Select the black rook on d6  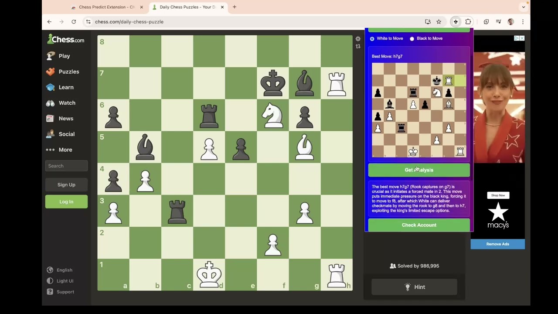[x=209, y=115]
